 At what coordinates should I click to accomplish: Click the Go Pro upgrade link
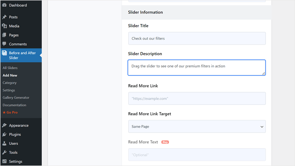click(12, 112)
